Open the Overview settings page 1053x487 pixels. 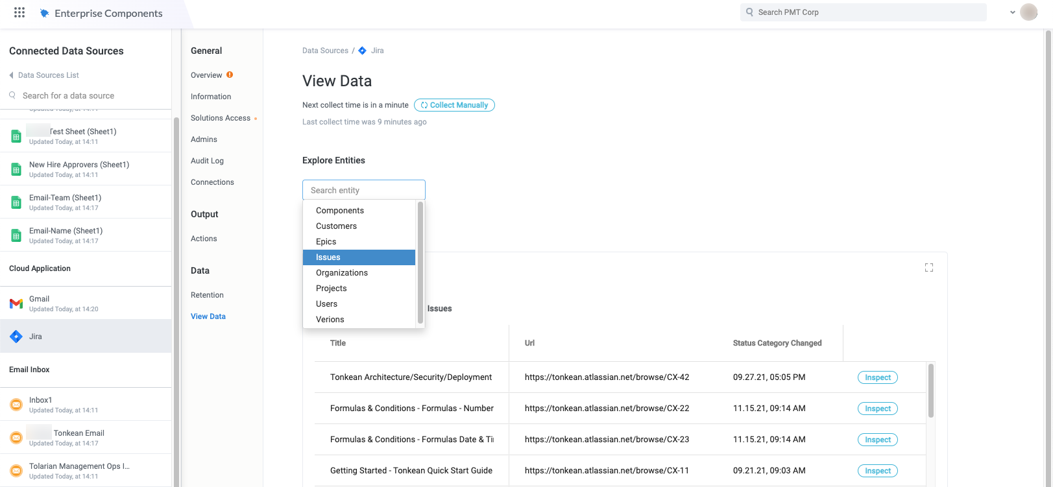click(x=206, y=75)
